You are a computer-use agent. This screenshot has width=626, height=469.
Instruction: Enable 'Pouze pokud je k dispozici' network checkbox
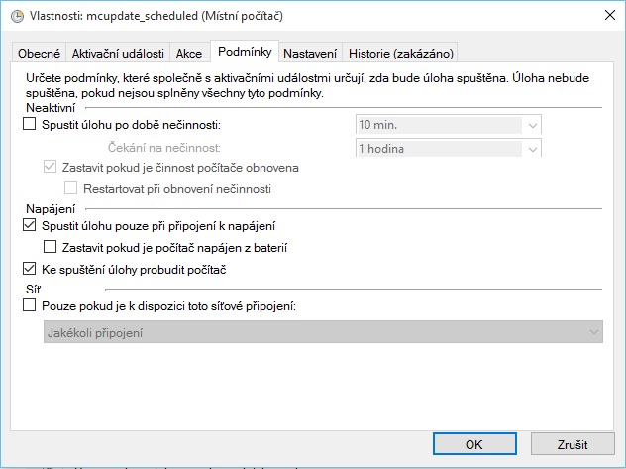[x=28, y=306]
